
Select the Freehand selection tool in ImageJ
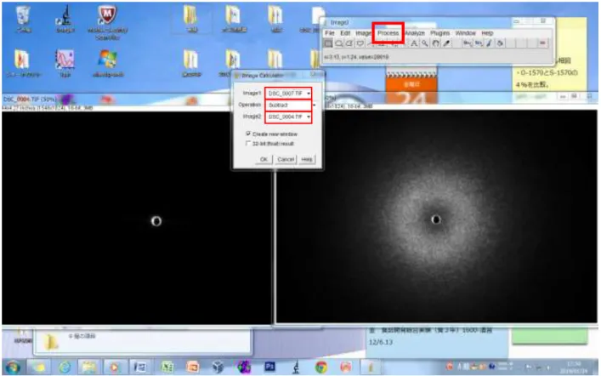pos(360,43)
